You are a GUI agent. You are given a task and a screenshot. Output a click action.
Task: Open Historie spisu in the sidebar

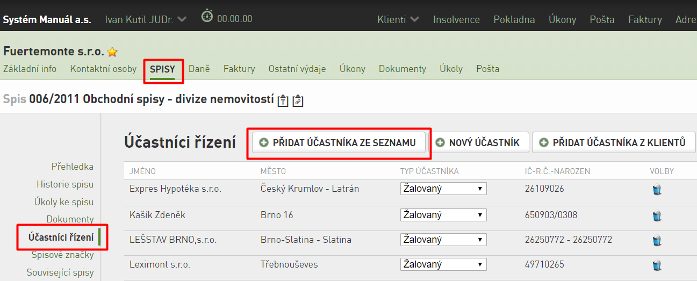pyautogui.click(x=65, y=184)
